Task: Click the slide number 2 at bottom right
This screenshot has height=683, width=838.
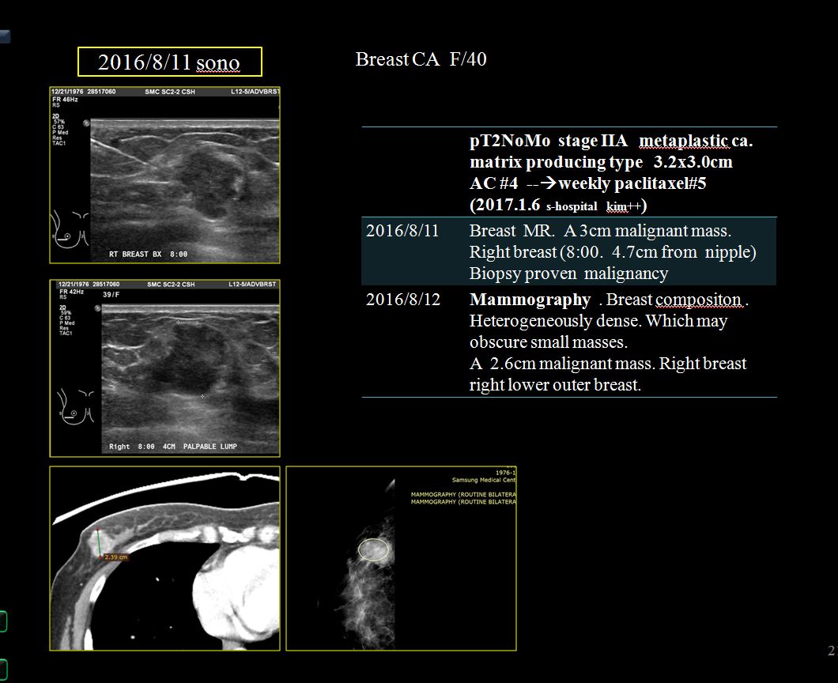Action: pyautogui.click(x=830, y=651)
